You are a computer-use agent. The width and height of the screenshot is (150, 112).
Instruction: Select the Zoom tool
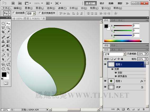click(x=8, y=69)
